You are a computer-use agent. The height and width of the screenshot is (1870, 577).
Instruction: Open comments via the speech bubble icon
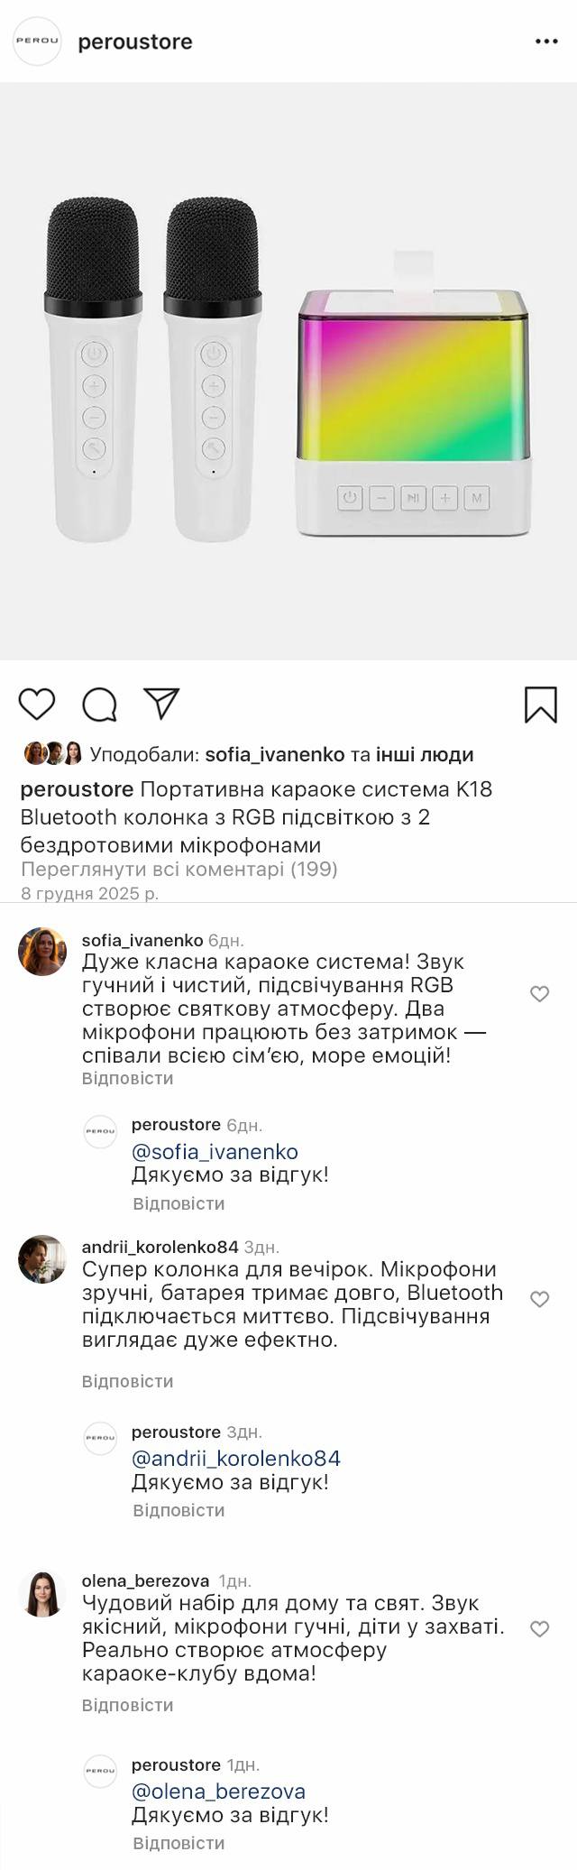click(100, 705)
